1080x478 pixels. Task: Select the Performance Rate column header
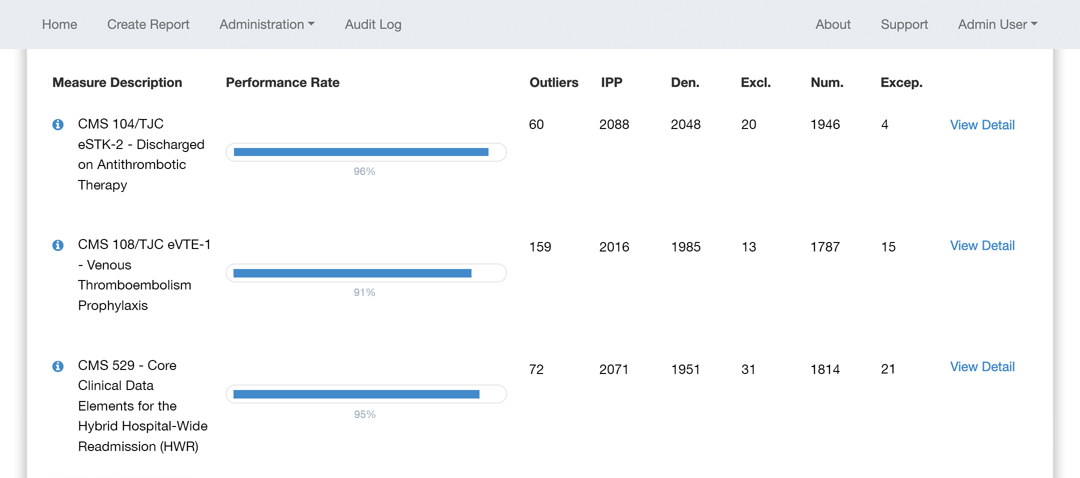point(282,82)
